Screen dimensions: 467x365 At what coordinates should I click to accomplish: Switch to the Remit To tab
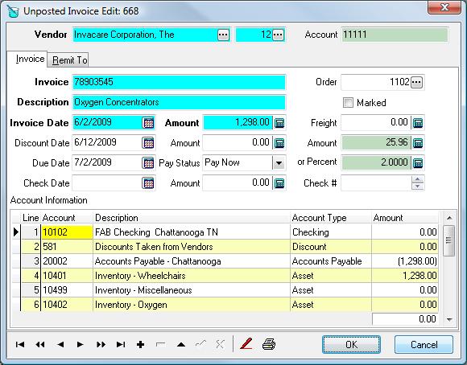[70, 60]
